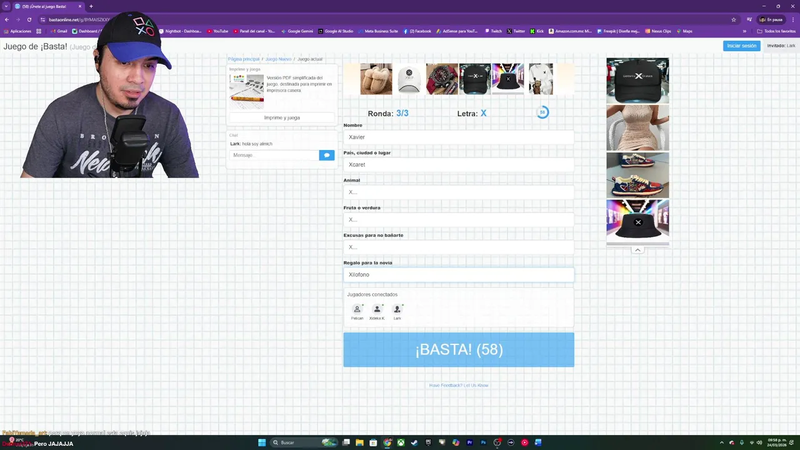Open the fuzzy slippers ad thumbnail
Viewport: 800px width, 450px height.
point(376,79)
